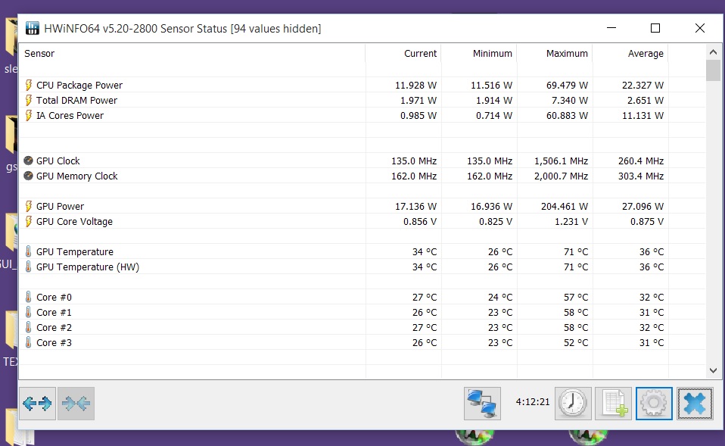This screenshot has width=725, height=446.
Task: Start logging with the sheet plus button
Action: (x=613, y=404)
